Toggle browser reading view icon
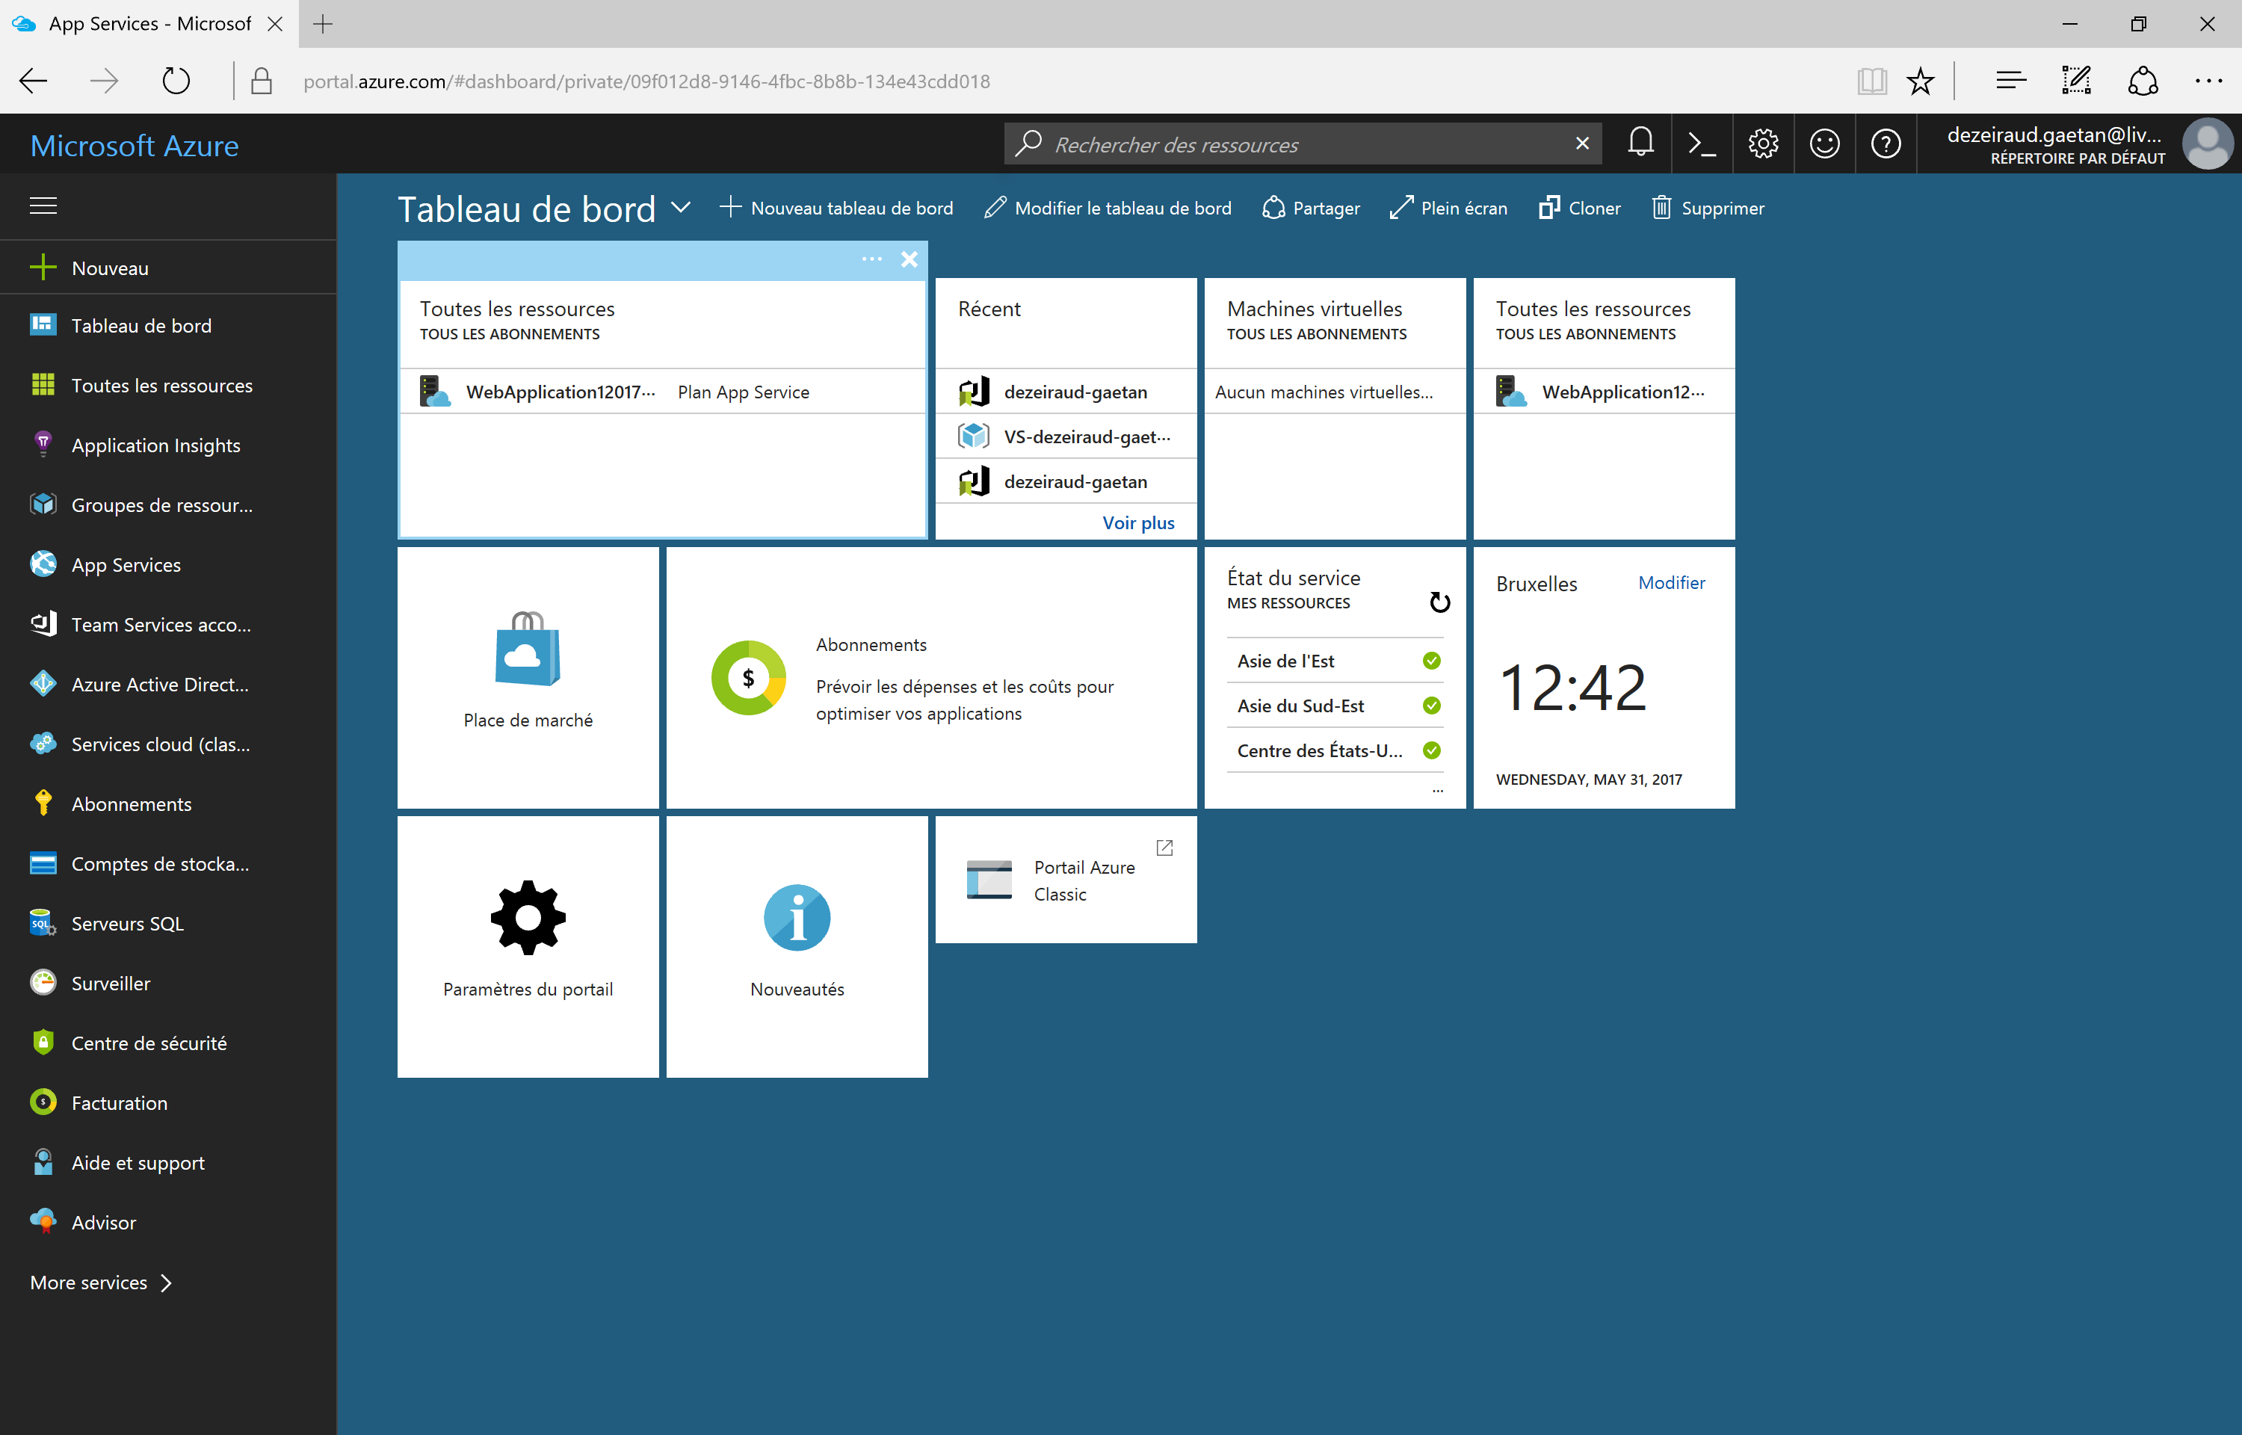 coord(1871,82)
